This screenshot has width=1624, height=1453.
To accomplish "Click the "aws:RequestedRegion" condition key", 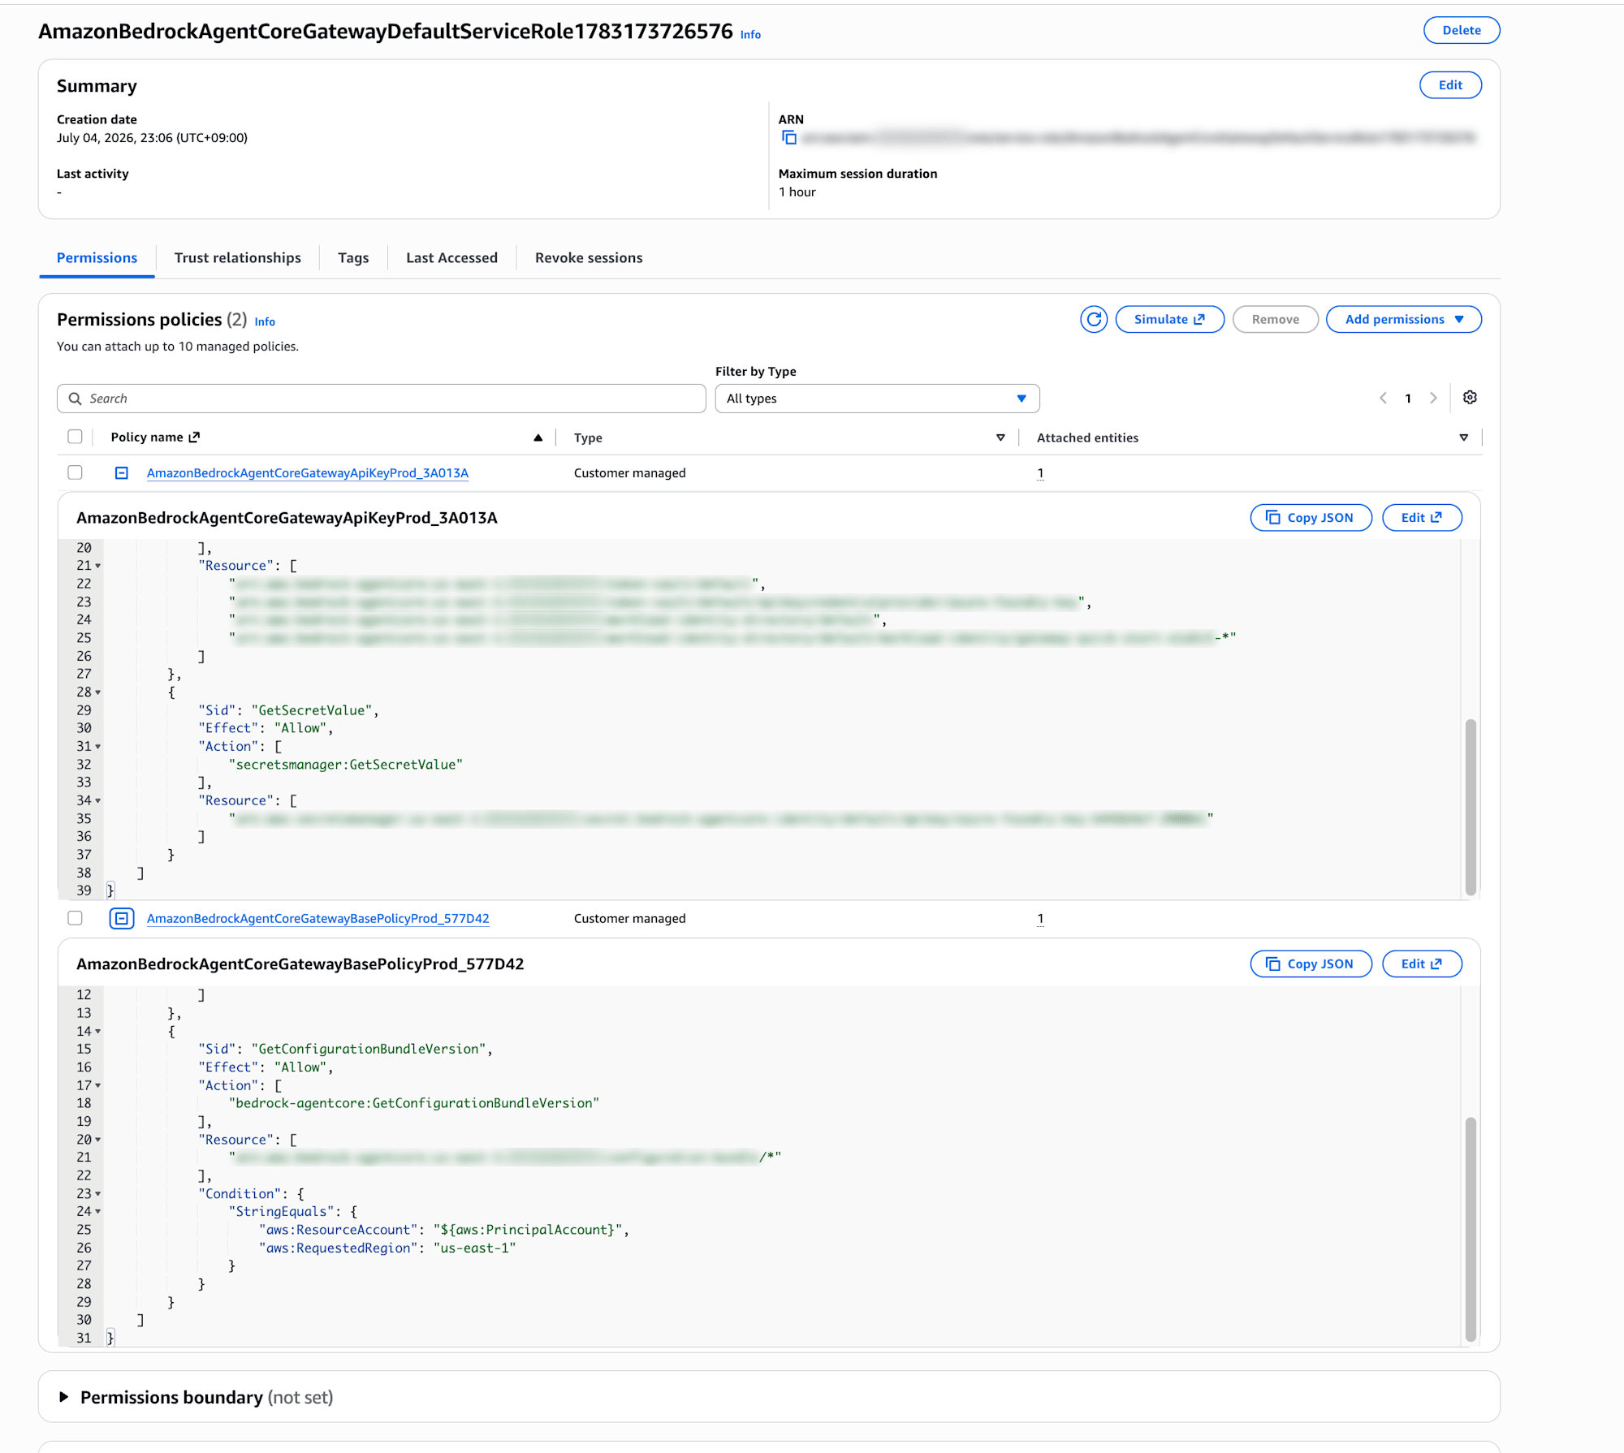I will [x=339, y=1248].
